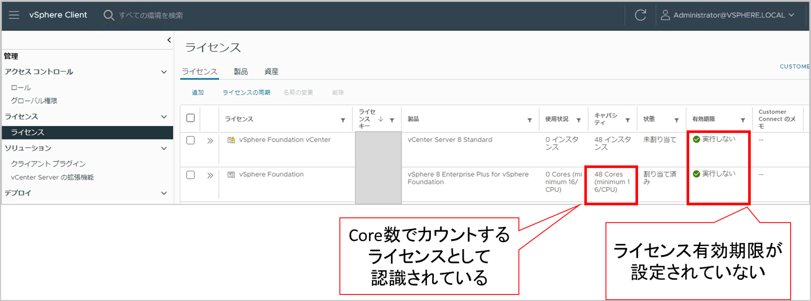This screenshot has width=811, height=301.
Task: Open the hamburger main menu
Action: 14,15
